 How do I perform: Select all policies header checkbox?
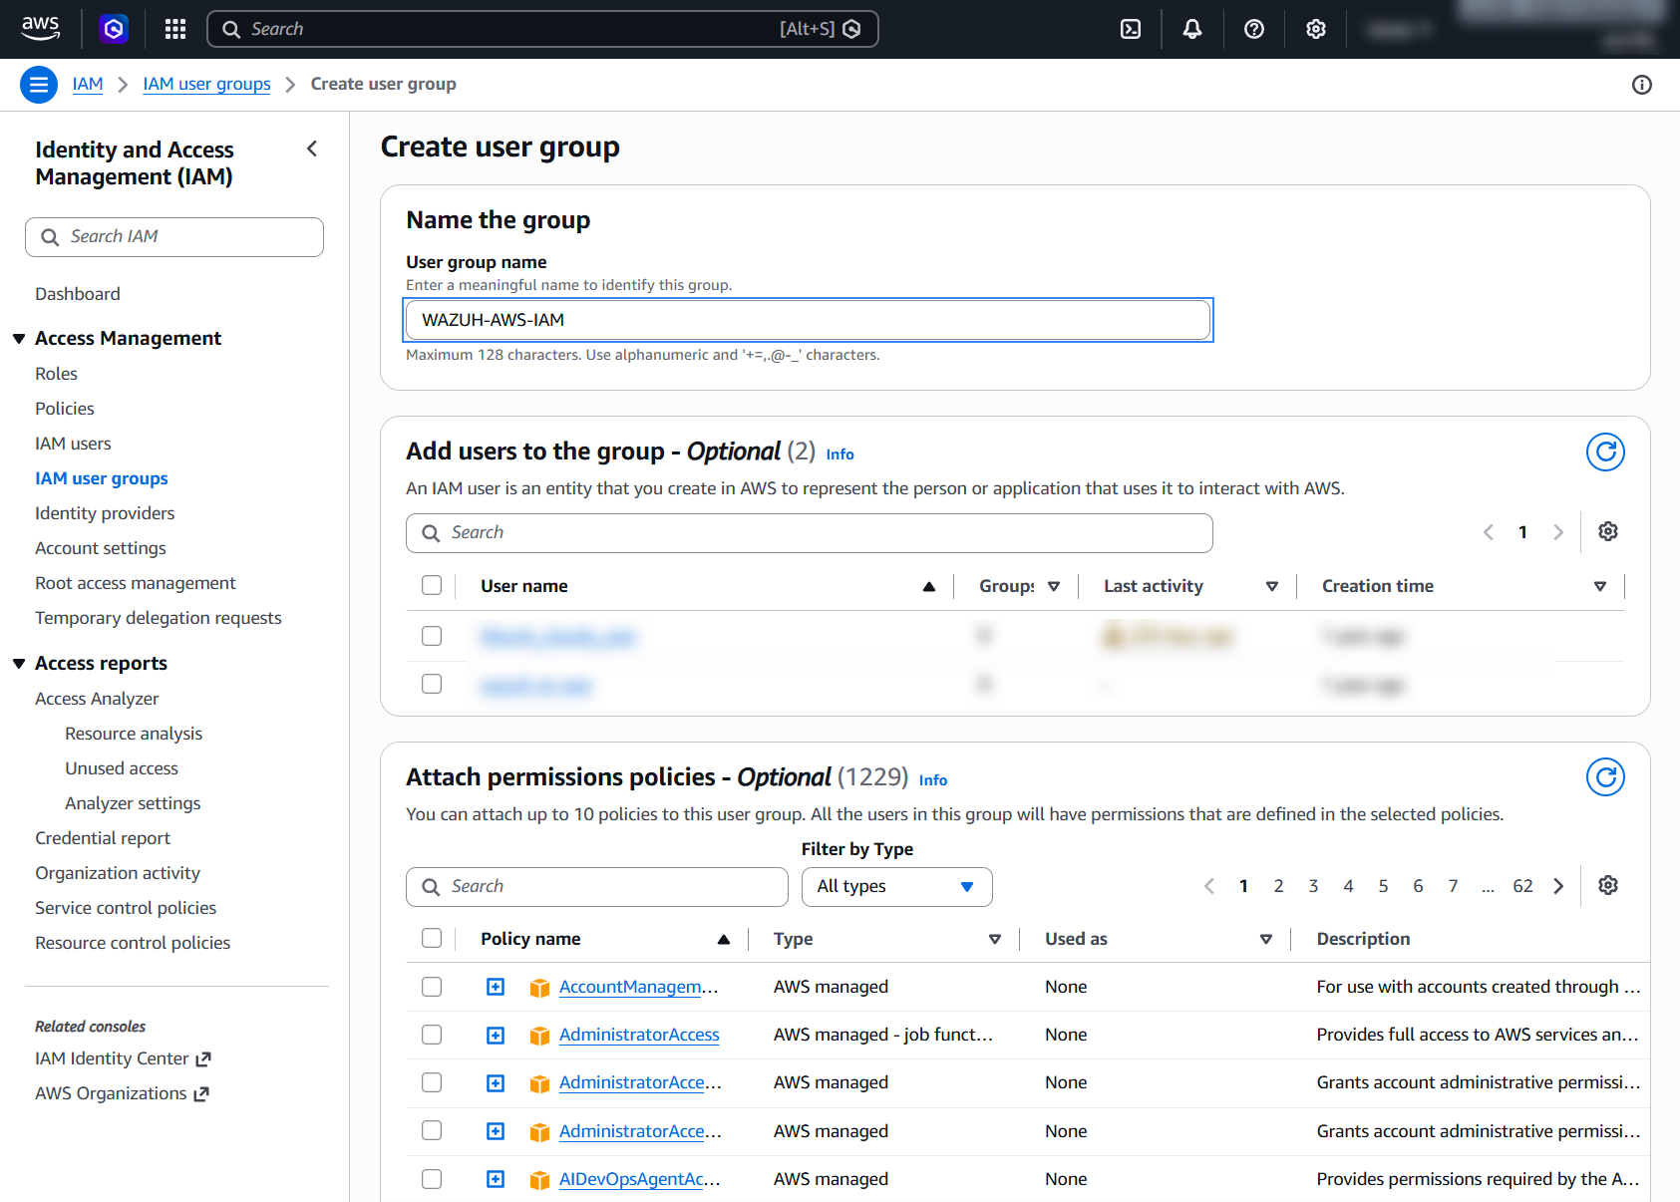point(432,938)
